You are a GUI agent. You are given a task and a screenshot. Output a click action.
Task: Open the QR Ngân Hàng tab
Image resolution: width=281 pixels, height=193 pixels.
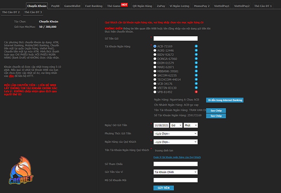[142, 6]
